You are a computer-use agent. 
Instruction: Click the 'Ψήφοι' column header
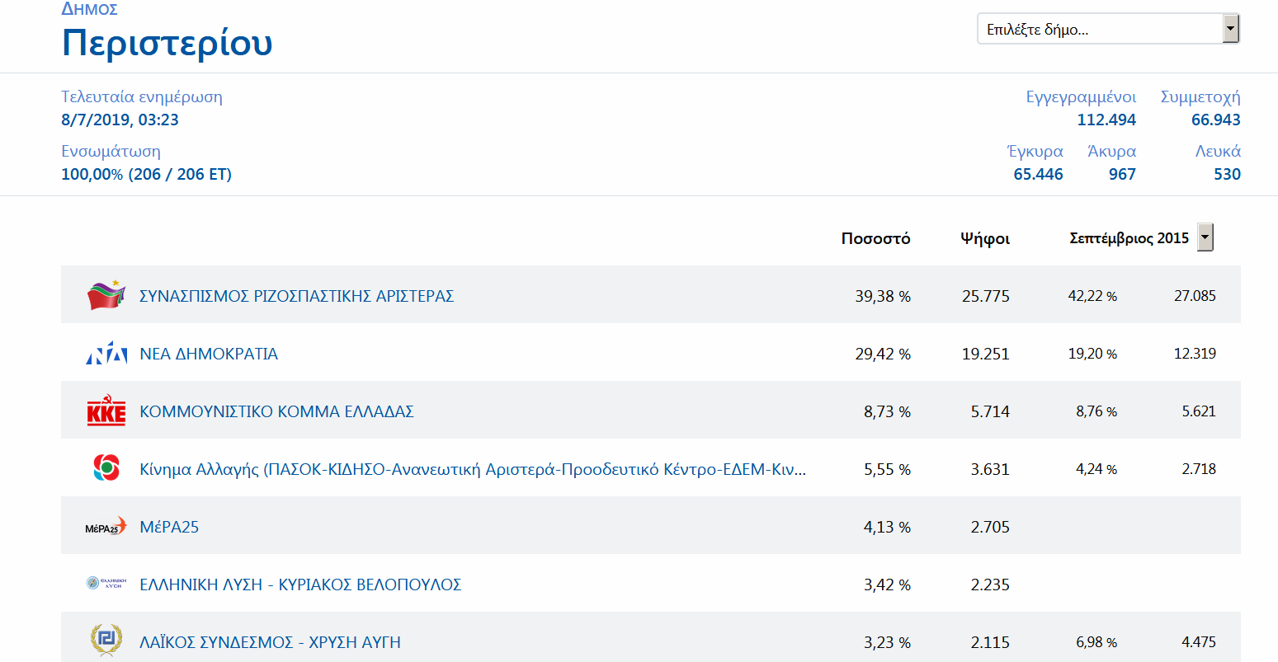[x=985, y=238]
